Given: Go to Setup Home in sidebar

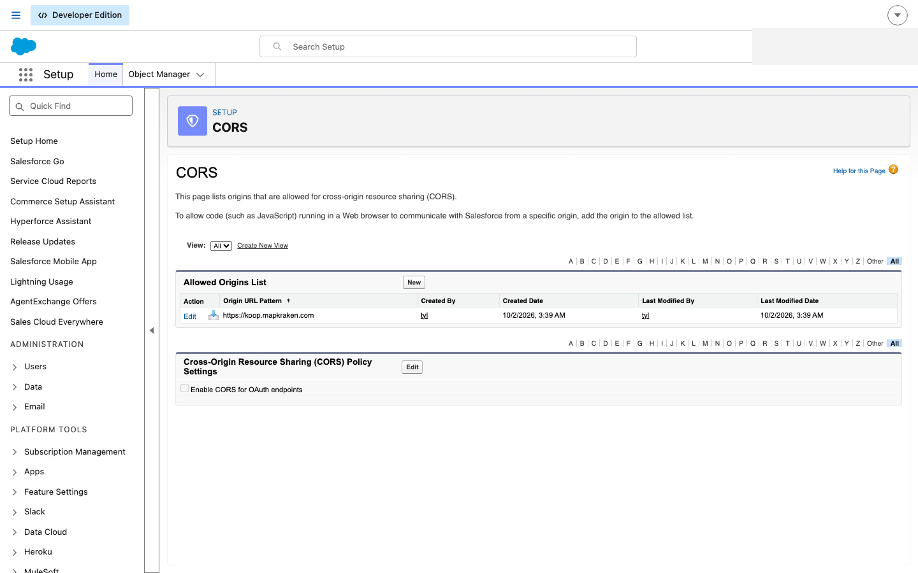Looking at the screenshot, I should click(x=34, y=141).
